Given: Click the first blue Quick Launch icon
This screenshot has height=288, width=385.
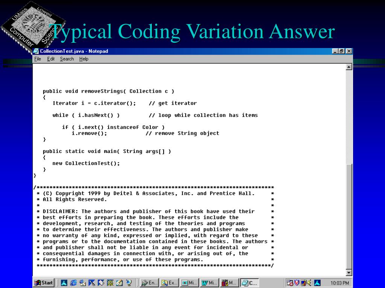Looking at the screenshot, I should click(x=64, y=283).
